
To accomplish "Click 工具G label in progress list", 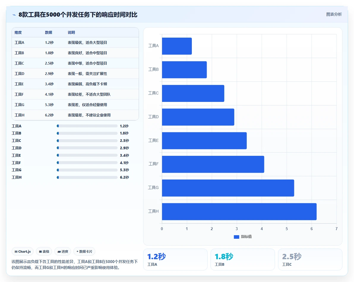I will (x=16, y=170).
